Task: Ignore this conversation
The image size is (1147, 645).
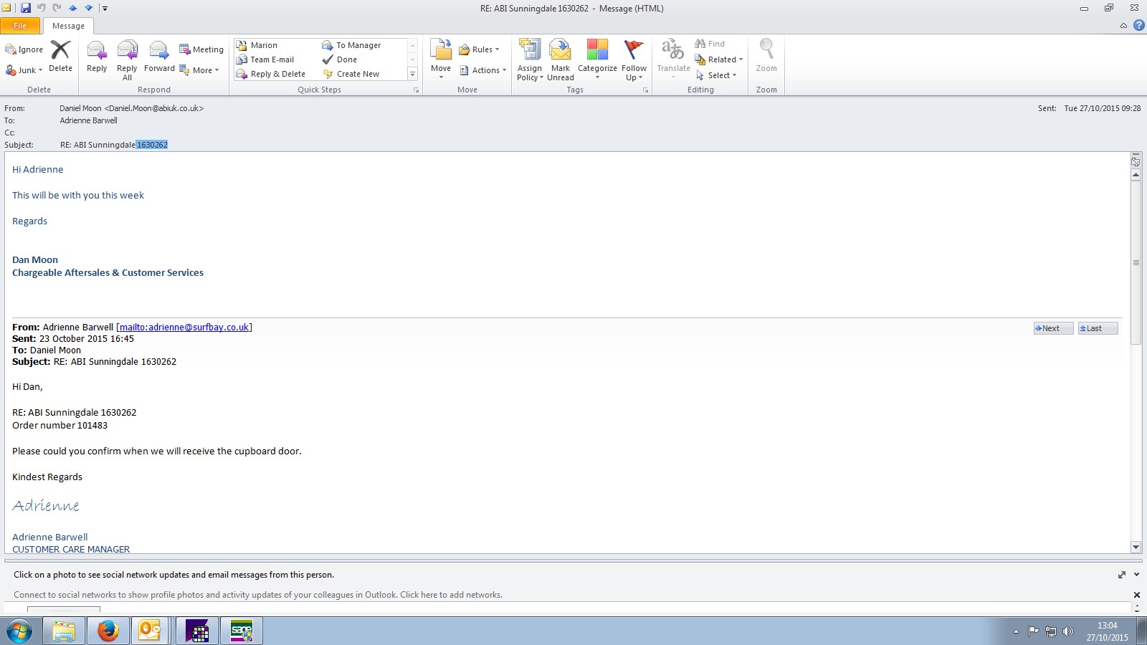Action: (24, 49)
